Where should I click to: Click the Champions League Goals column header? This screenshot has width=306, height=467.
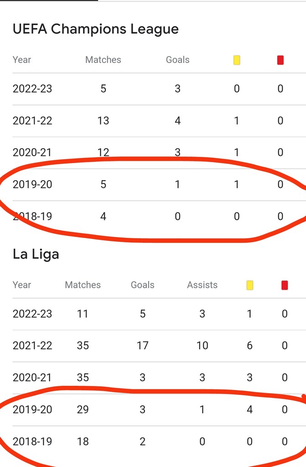(x=177, y=60)
